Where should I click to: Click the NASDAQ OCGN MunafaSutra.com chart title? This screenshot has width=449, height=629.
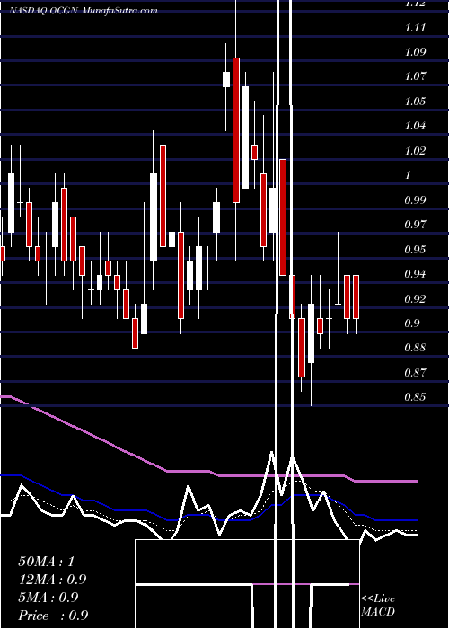(x=84, y=11)
